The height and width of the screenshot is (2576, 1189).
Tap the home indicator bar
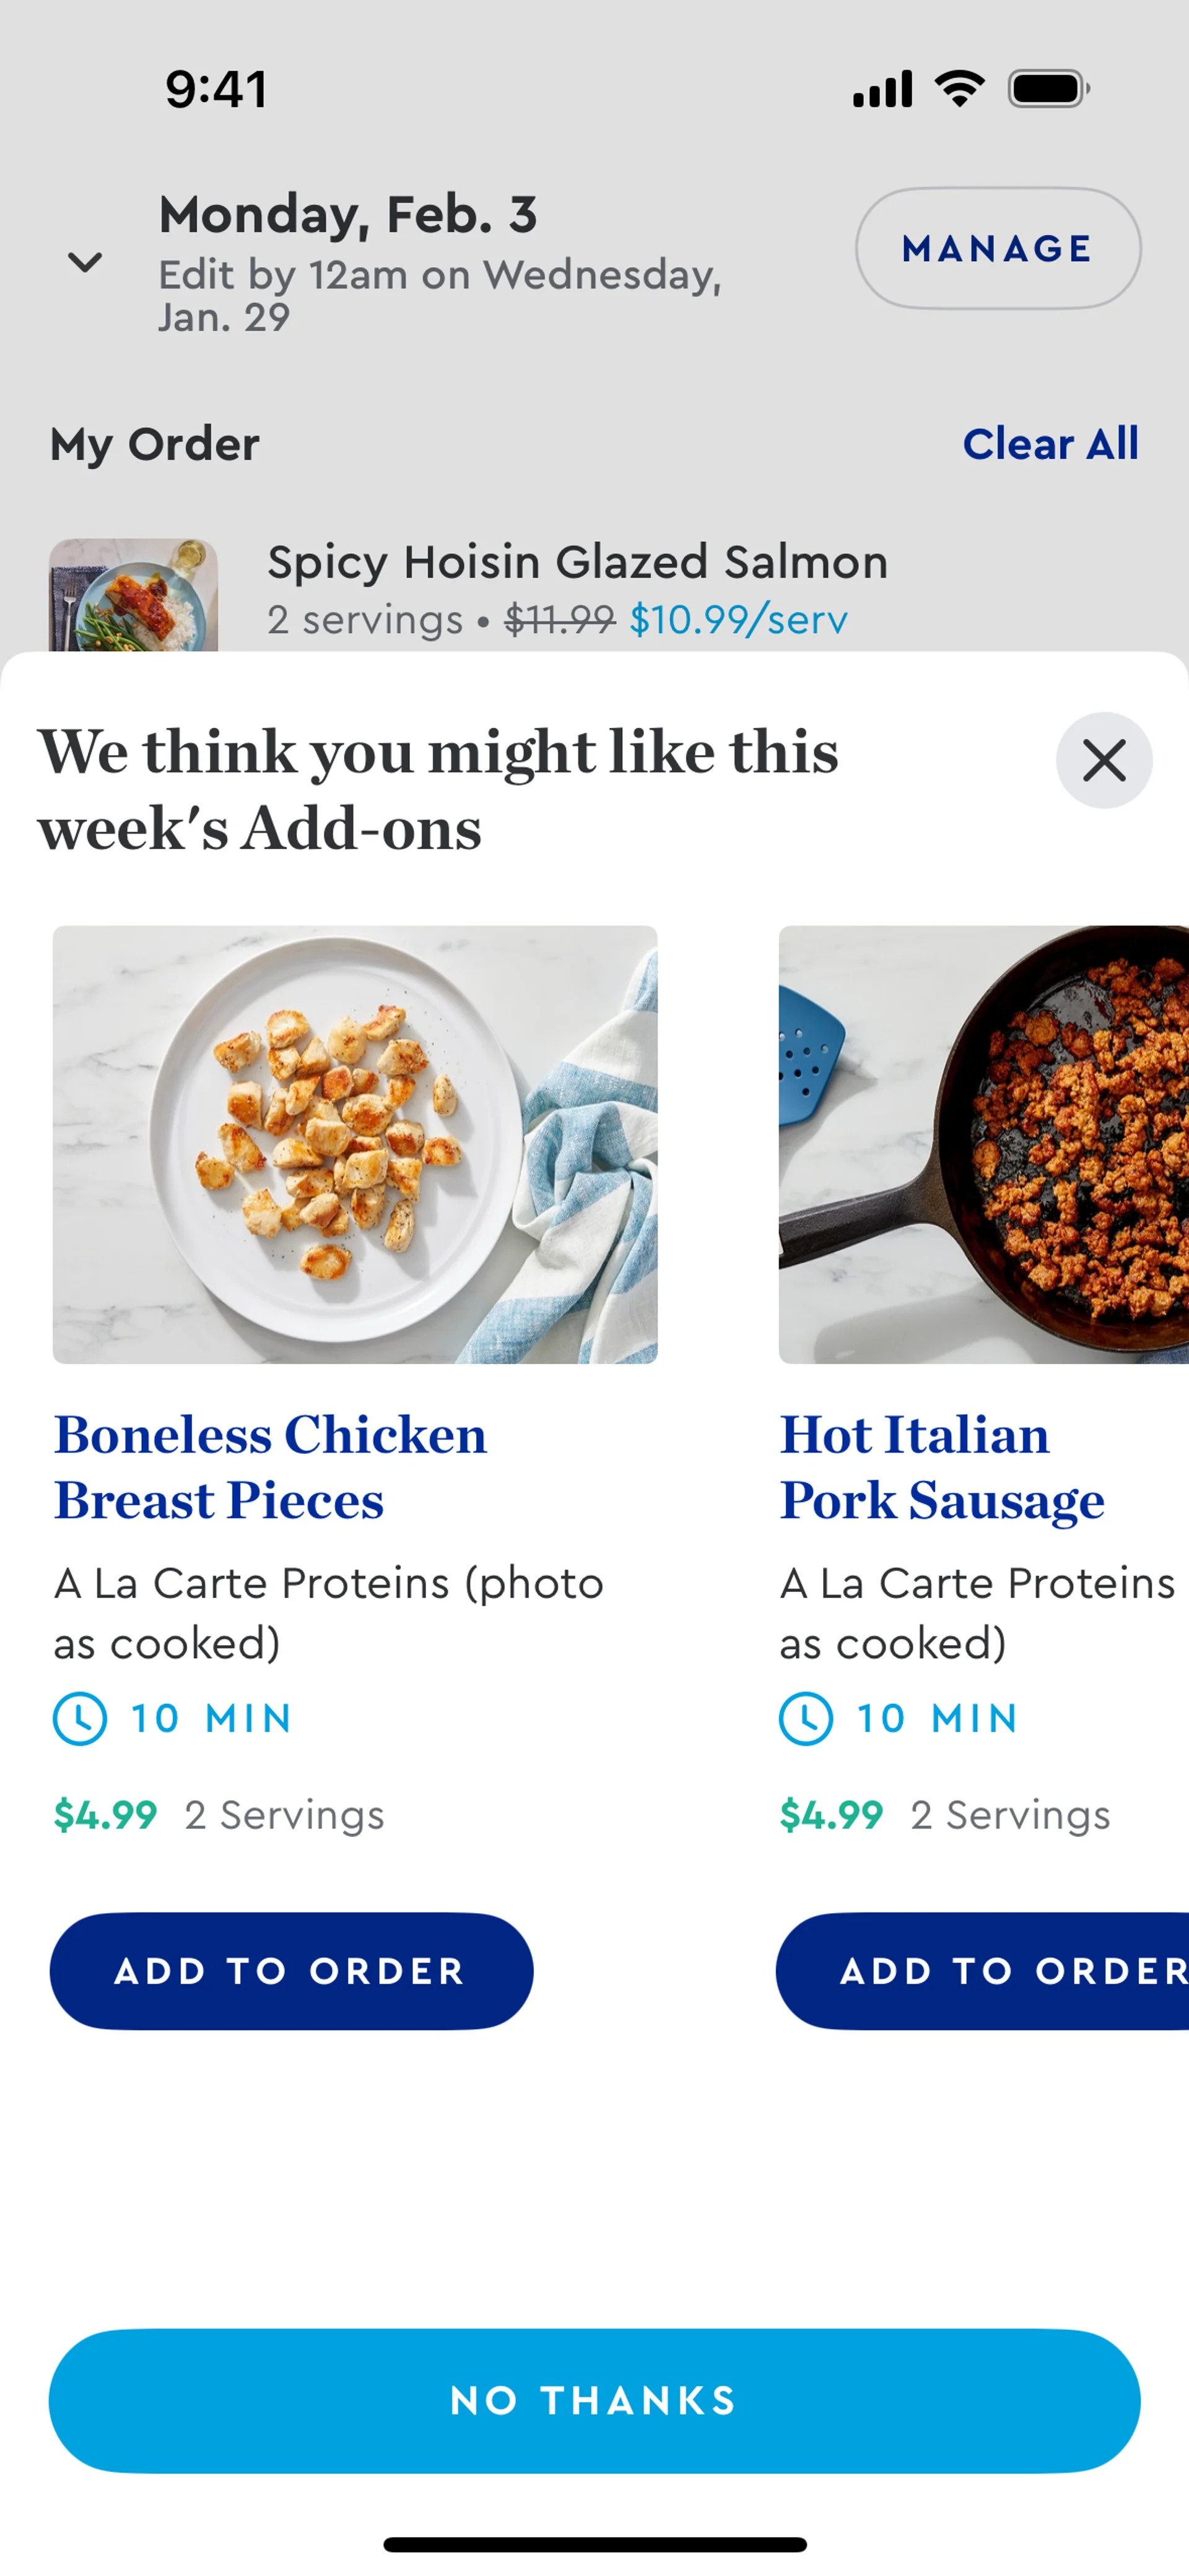click(594, 2544)
